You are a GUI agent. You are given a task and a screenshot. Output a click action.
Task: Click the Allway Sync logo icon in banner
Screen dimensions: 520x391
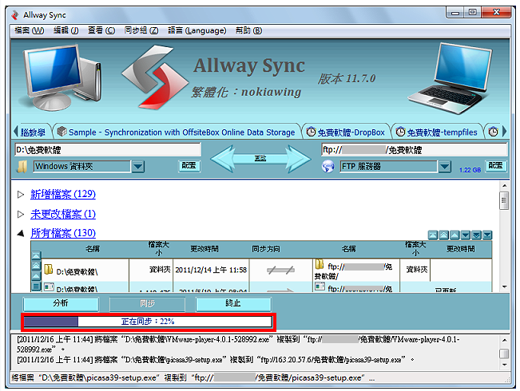154,78
